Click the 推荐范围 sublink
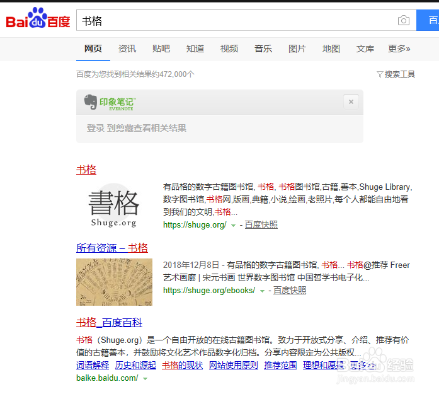The height and width of the screenshot is (394, 439). (280, 365)
